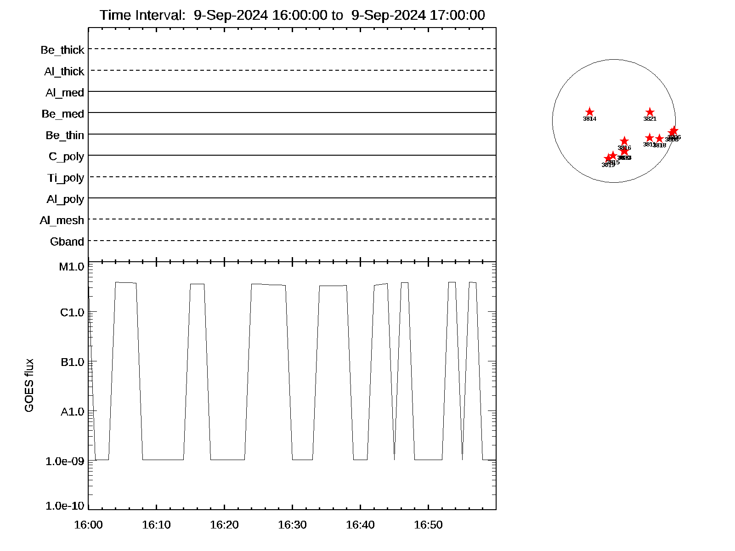The width and height of the screenshot is (735, 551).
Task: Click the Be_thick filter label
Action: tap(62, 50)
